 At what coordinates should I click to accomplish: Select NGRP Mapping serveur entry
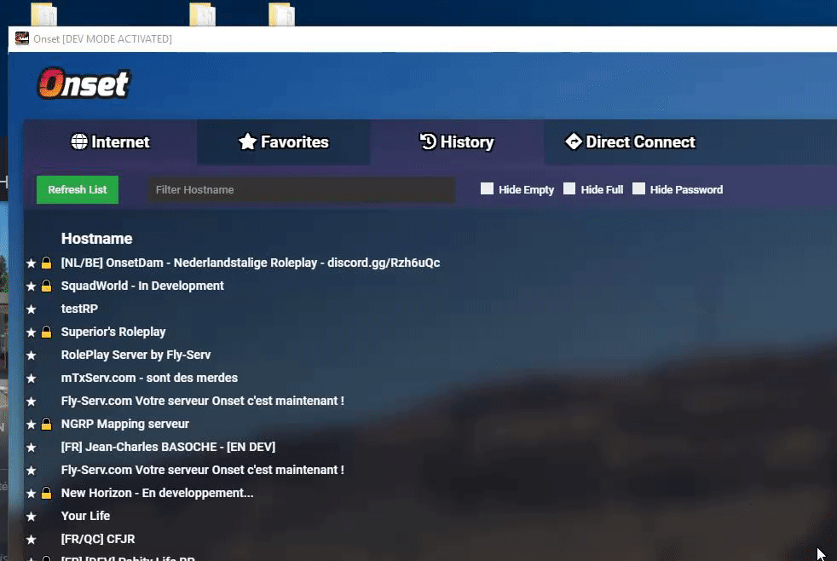pos(125,424)
